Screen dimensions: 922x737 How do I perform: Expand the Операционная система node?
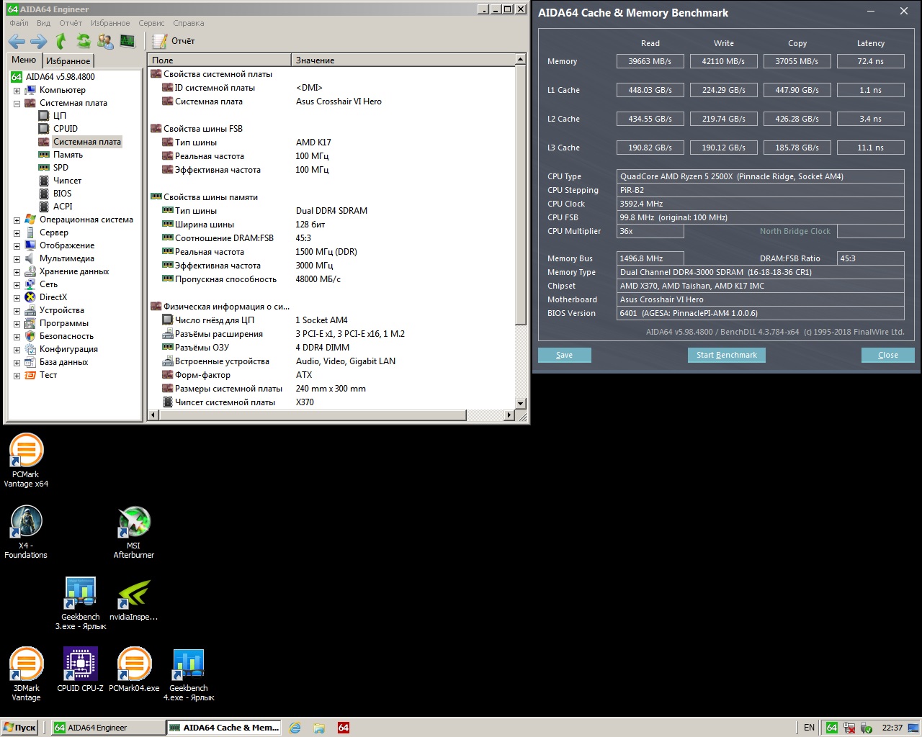pyautogui.click(x=17, y=220)
